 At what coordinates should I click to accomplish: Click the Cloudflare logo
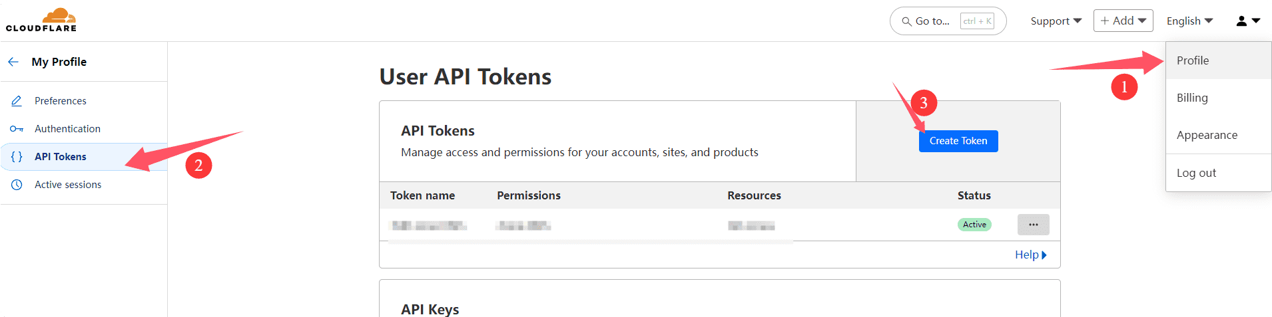[x=41, y=20]
